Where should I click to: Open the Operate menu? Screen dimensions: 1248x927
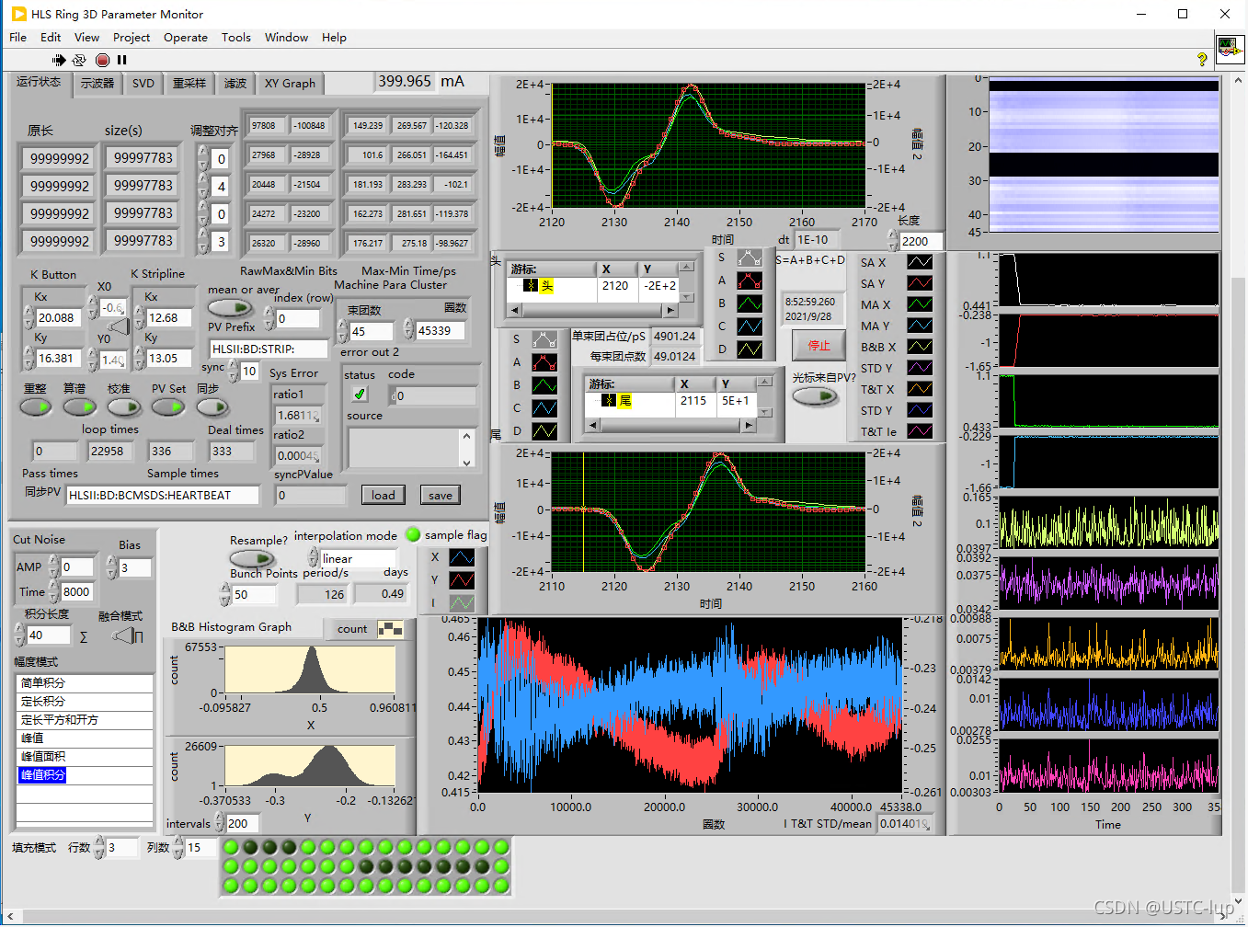[x=185, y=38]
